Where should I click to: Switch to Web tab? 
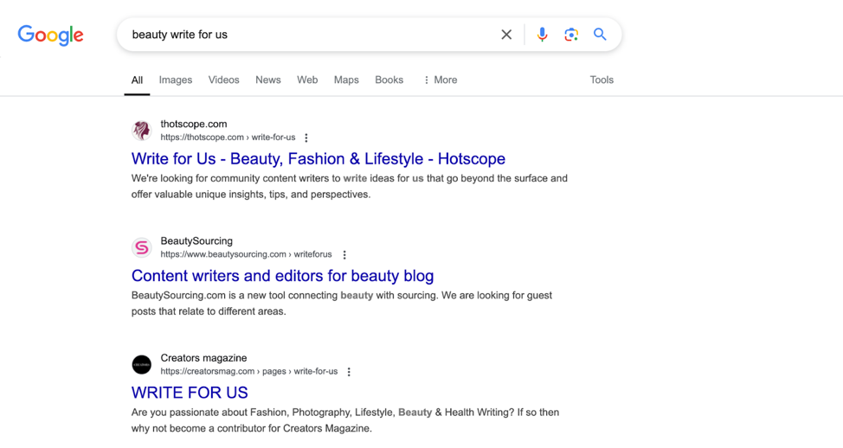307,80
